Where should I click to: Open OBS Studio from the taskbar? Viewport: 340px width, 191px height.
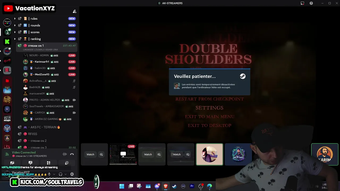point(201,186)
